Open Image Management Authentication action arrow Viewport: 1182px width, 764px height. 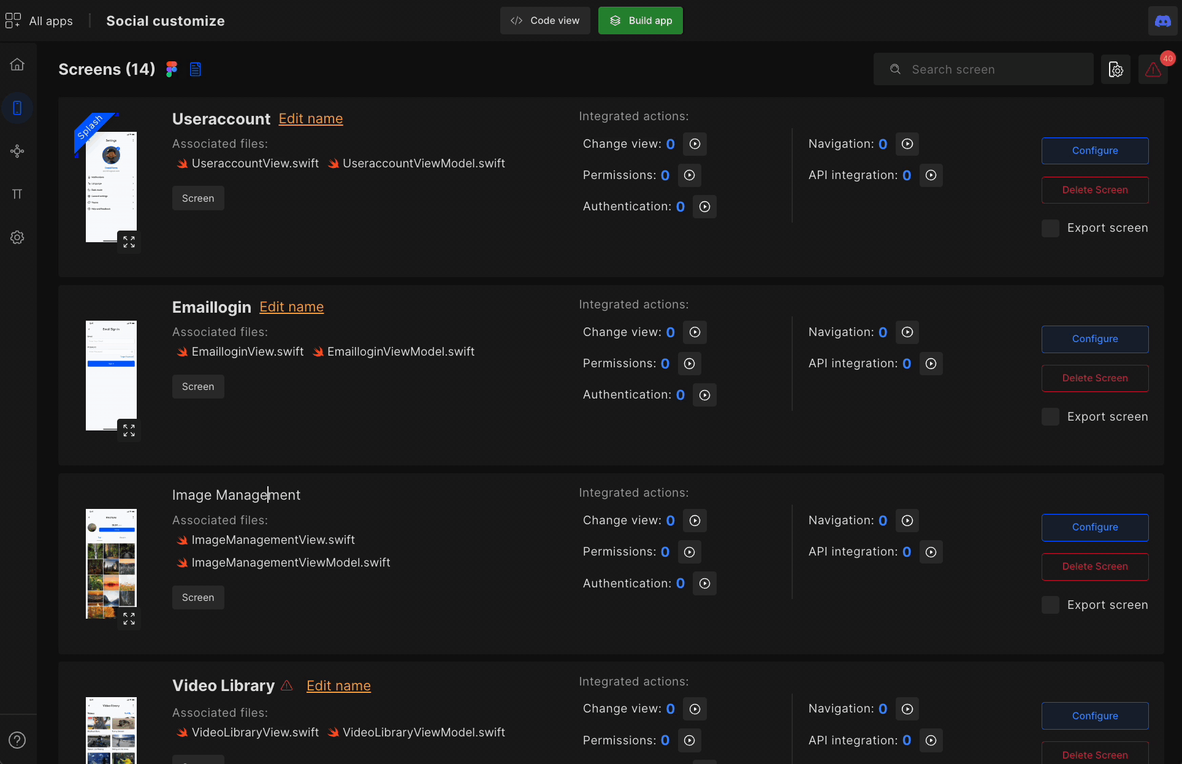point(704,584)
